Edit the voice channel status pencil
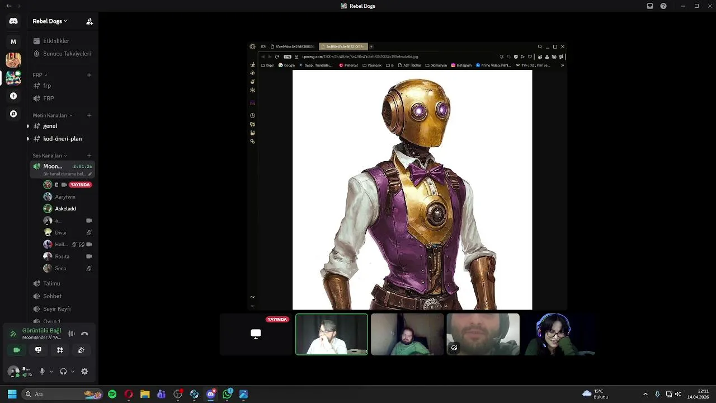 pos(90,174)
